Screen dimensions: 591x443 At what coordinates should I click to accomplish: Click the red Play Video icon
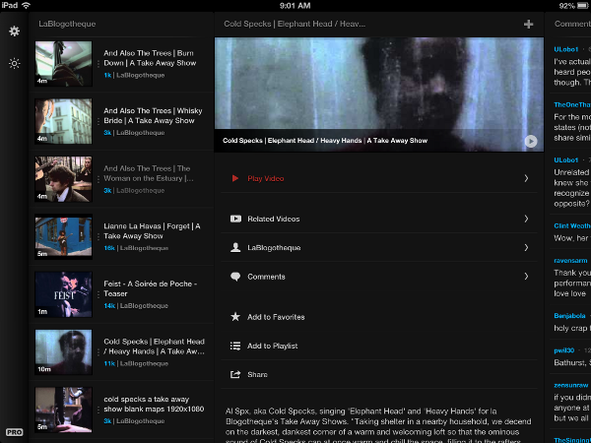pos(235,178)
